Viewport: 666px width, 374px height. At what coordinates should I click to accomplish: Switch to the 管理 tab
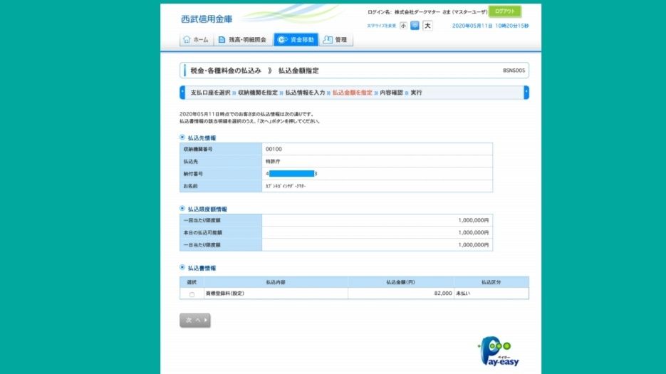(x=335, y=40)
